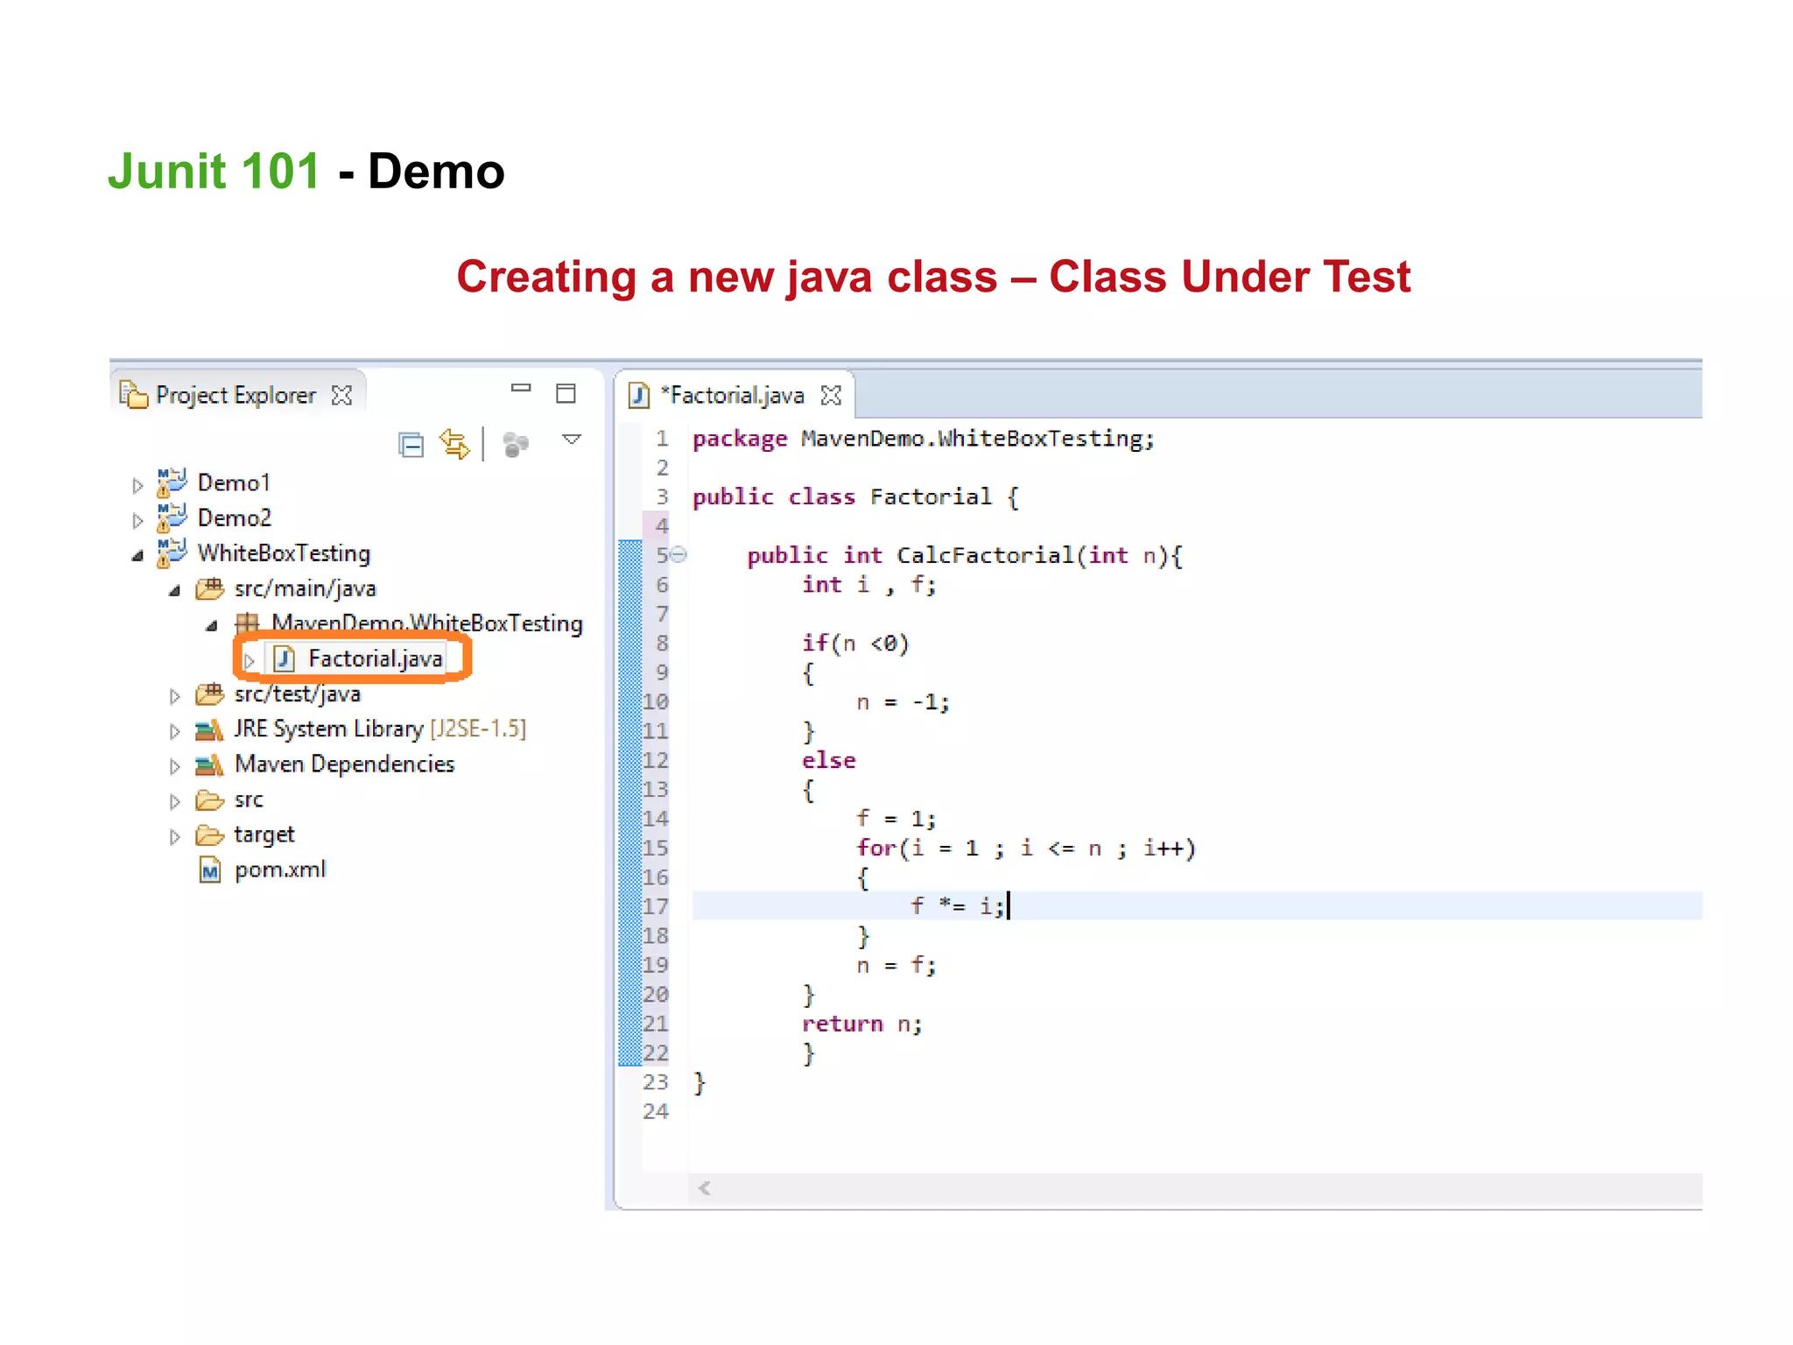Collapse the WhiteBoxTesting project

pos(137,555)
